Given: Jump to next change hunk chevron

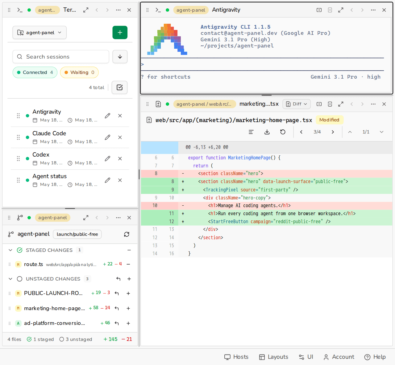Looking at the screenshot, I should tap(382, 132).
